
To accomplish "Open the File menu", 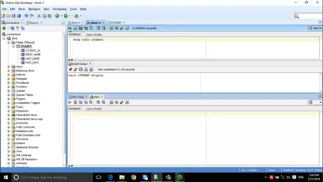I will coord(5,9).
